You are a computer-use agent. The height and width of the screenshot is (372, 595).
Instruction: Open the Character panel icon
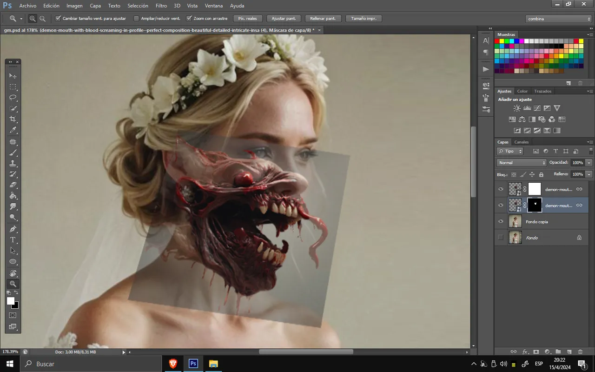(x=486, y=41)
